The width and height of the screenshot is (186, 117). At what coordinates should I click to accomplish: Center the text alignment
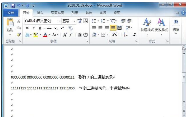point(100,28)
